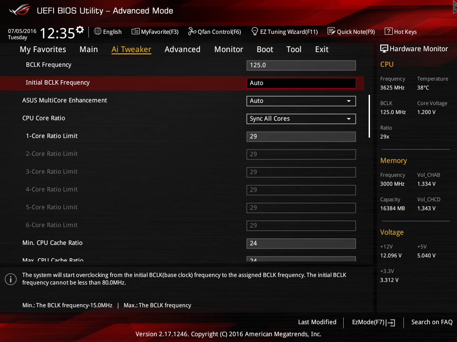Click the Core Voltage value 1.200 V
The image size is (457, 342).
point(426,112)
